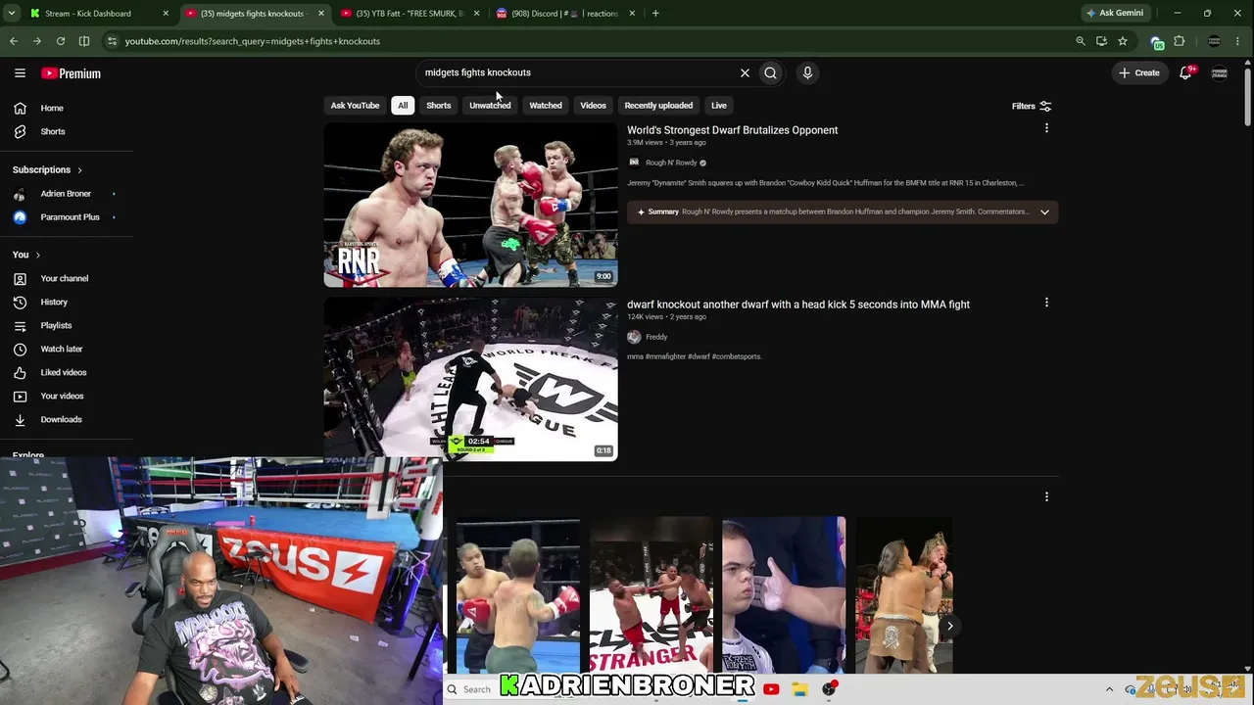Open YouTube notifications bell
The image size is (1254, 705).
(x=1185, y=72)
